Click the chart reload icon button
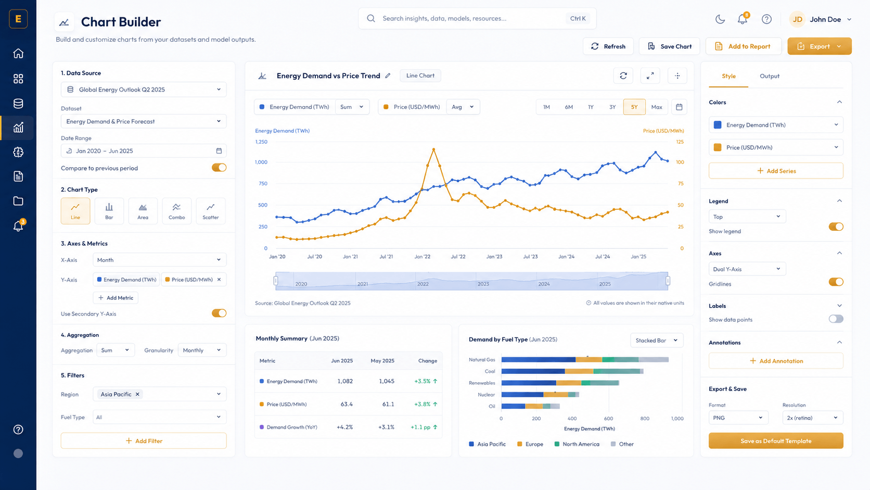This screenshot has height=490, width=870. tap(623, 76)
